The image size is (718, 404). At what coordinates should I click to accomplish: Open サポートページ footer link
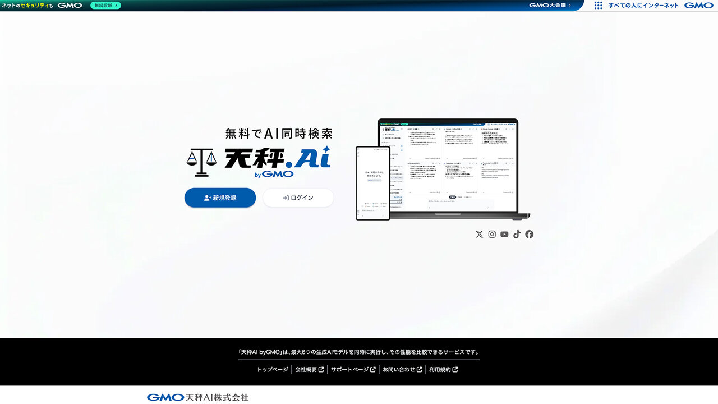(x=353, y=369)
